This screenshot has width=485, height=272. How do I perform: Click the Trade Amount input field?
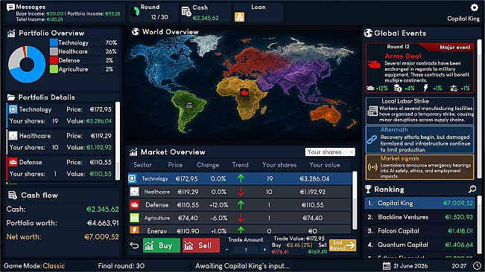pyautogui.click(x=246, y=250)
